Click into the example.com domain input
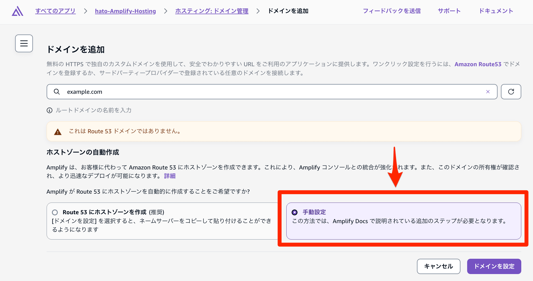 [x=272, y=92]
